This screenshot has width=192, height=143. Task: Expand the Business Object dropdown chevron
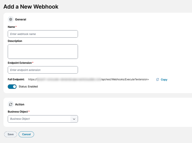(x=74, y=119)
